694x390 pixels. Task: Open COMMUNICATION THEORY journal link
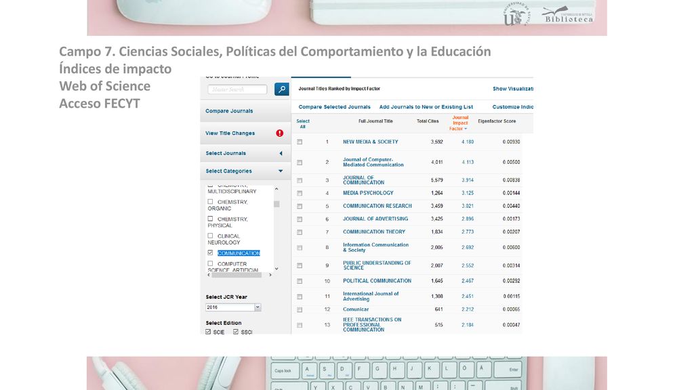(374, 232)
